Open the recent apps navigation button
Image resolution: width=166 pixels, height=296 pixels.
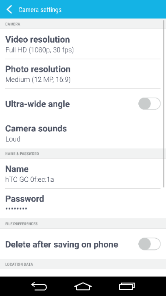[127, 286]
